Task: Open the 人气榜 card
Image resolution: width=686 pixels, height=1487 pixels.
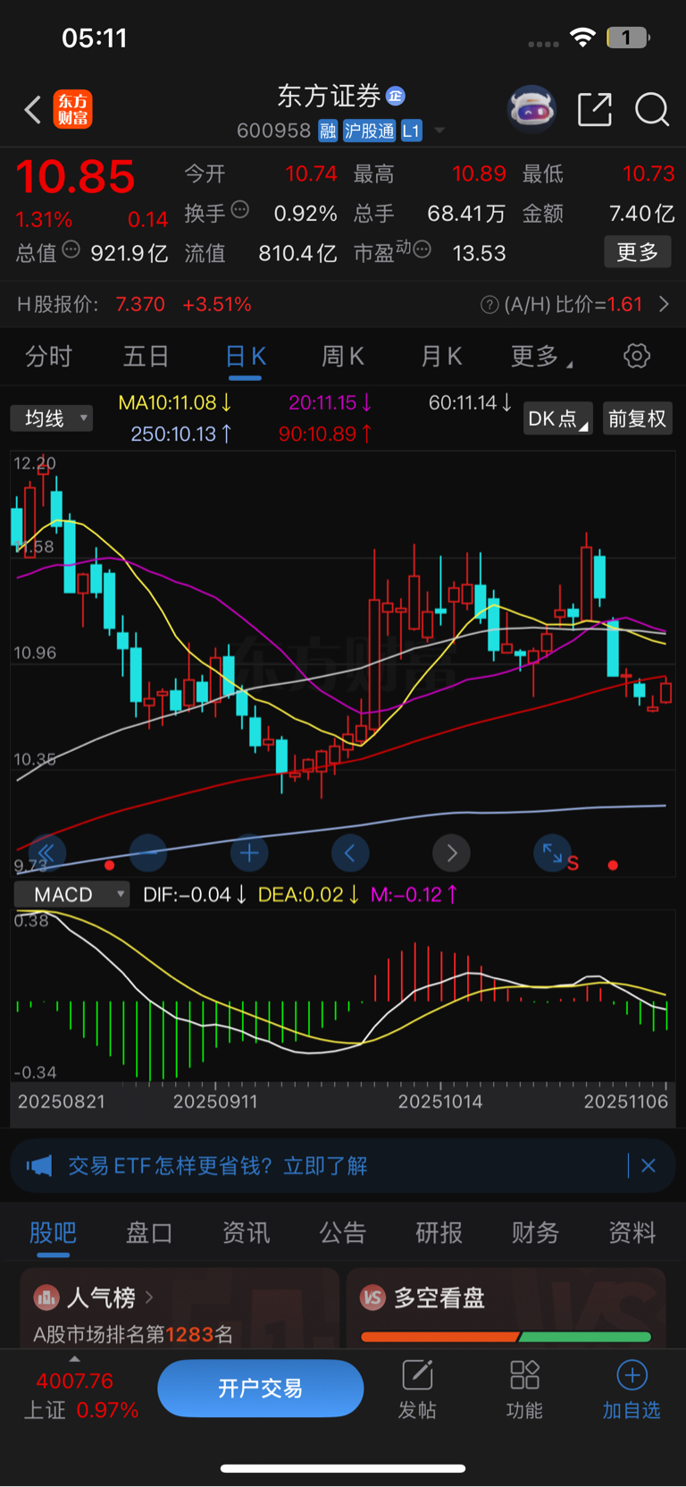Action: [x=180, y=1308]
